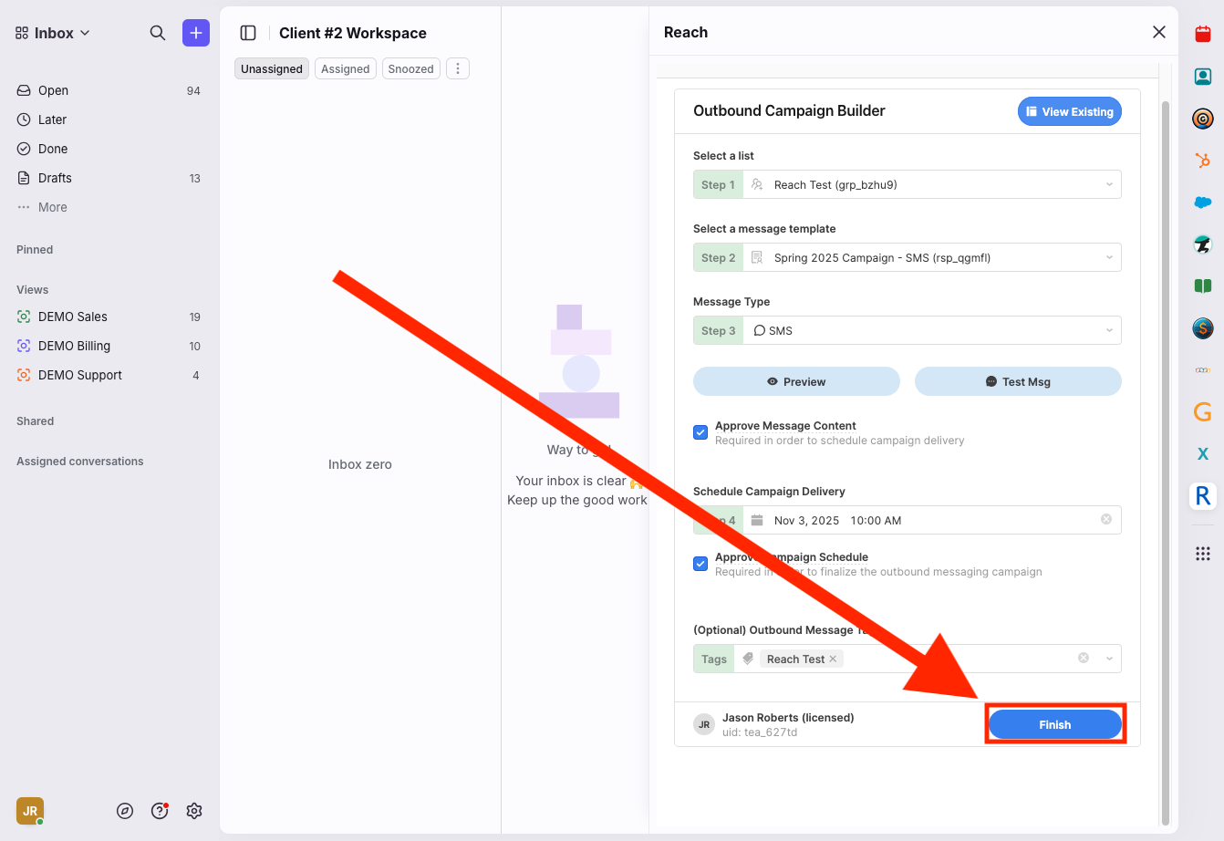Click the Finish button
The height and width of the screenshot is (841, 1224).
1054,724
